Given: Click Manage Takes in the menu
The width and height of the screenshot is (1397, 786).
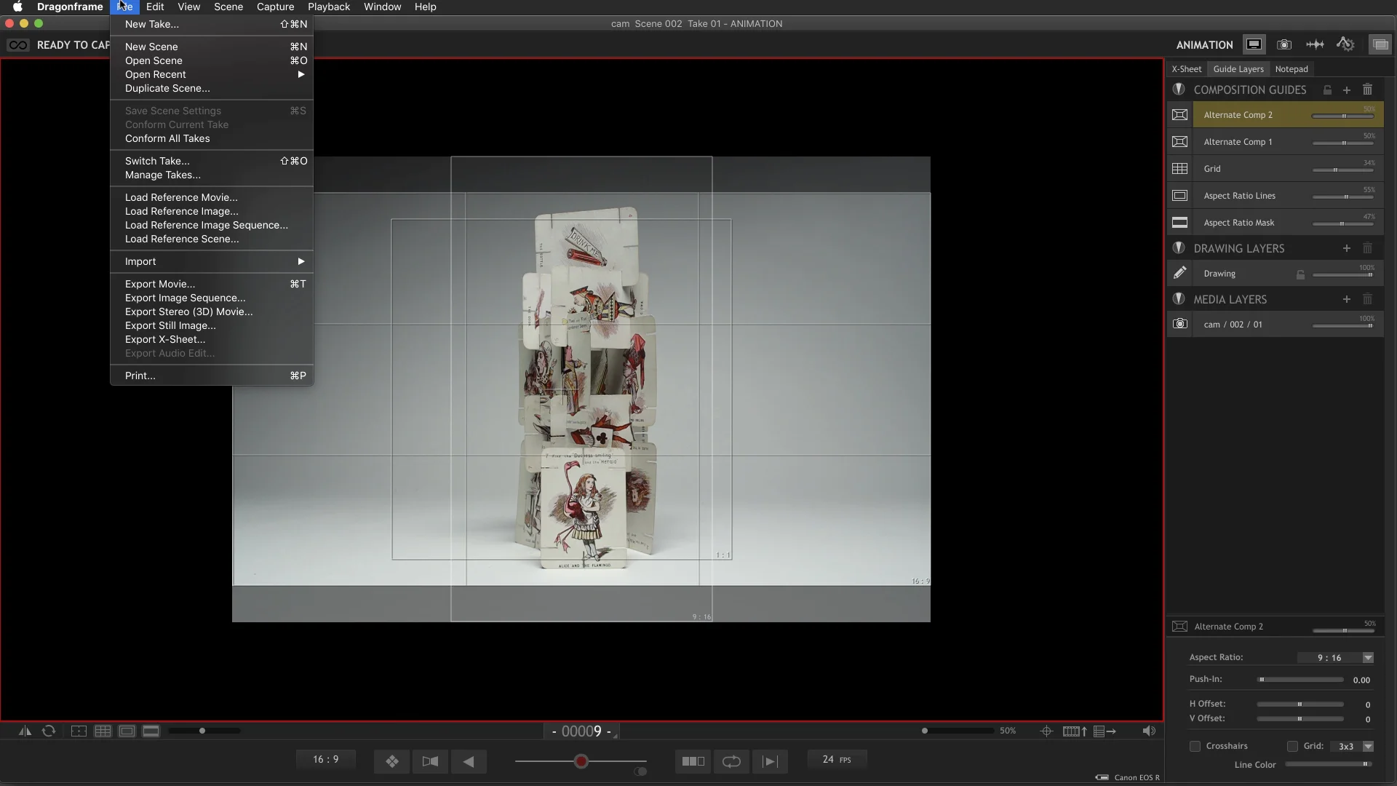Looking at the screenshot, I should pos(212,175).
